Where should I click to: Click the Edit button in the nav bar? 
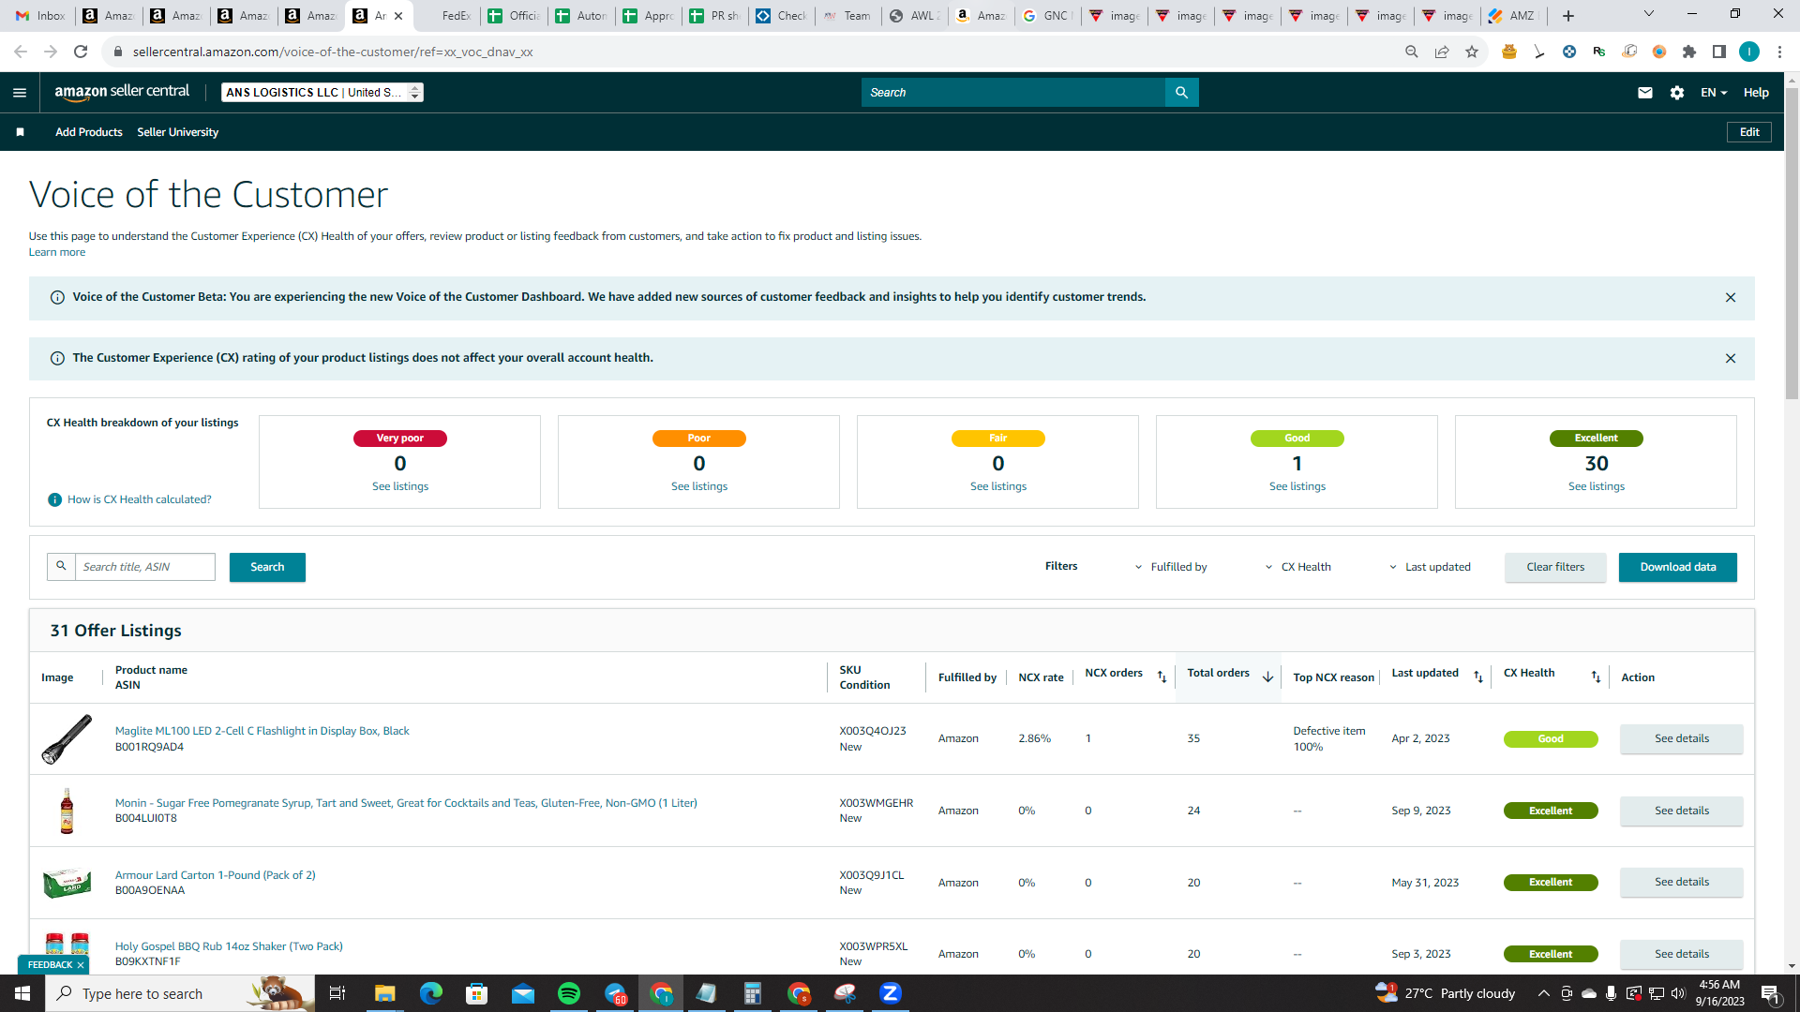tap(1749, 132)
